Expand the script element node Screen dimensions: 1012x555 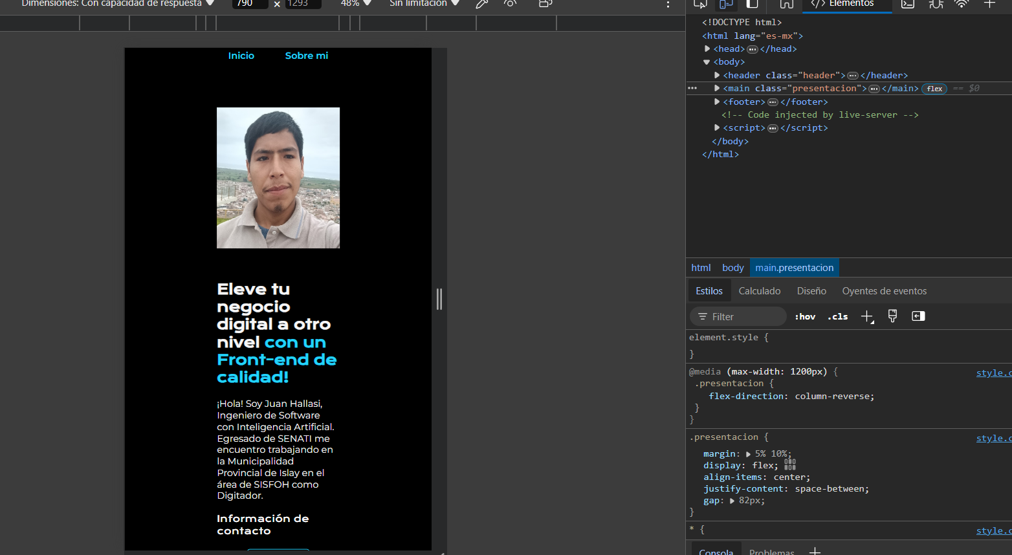click(717, 127)
